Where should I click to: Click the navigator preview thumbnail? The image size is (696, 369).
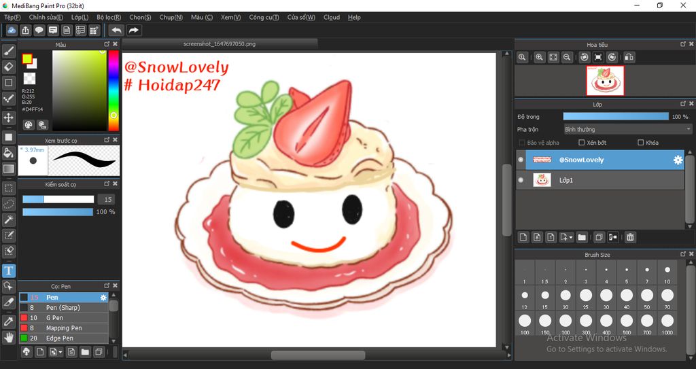click(x=605, y=80)
